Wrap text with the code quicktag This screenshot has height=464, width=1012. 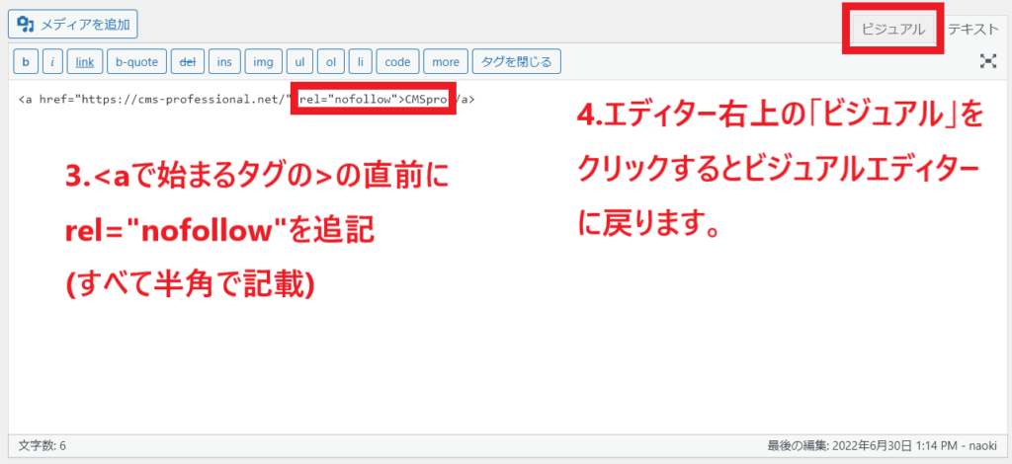click(397, 62)
